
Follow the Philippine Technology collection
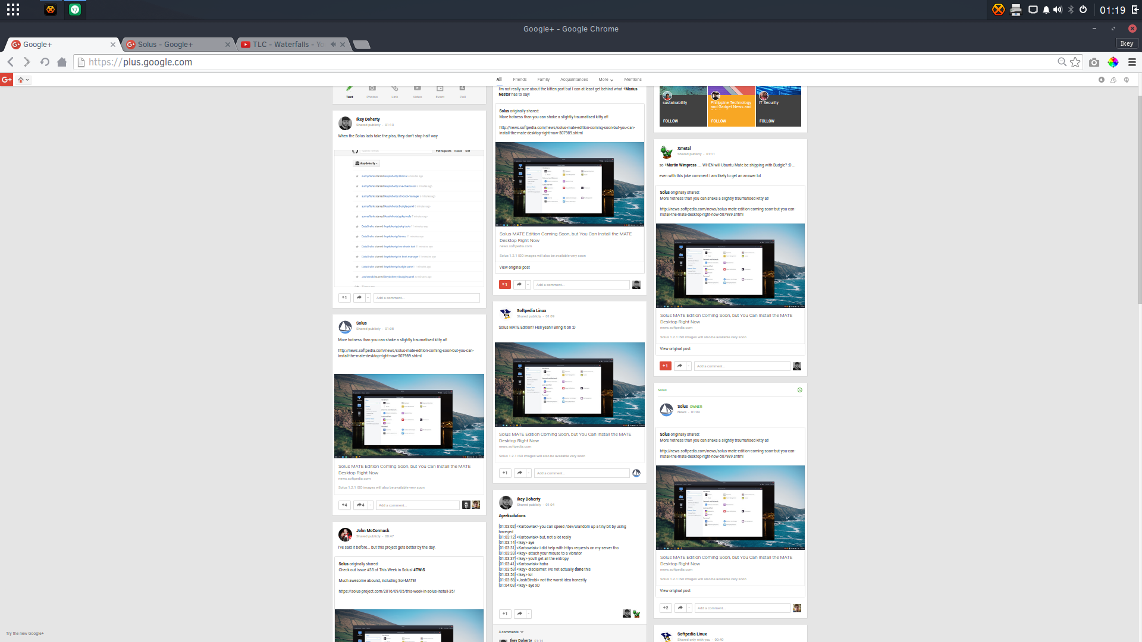pos(719,121)
